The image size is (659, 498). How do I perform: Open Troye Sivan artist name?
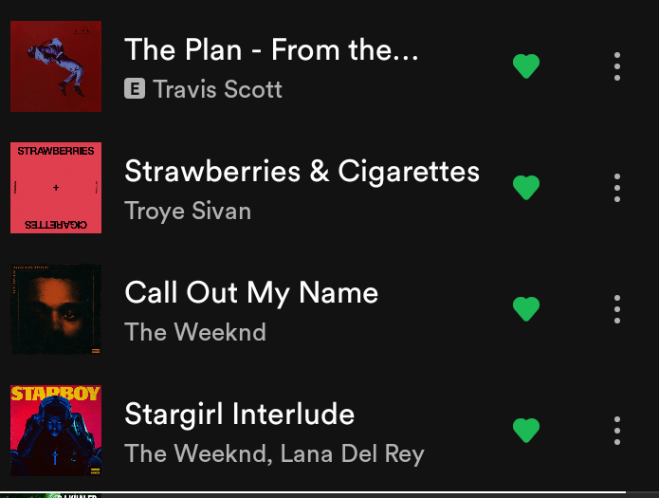point(188,212)
